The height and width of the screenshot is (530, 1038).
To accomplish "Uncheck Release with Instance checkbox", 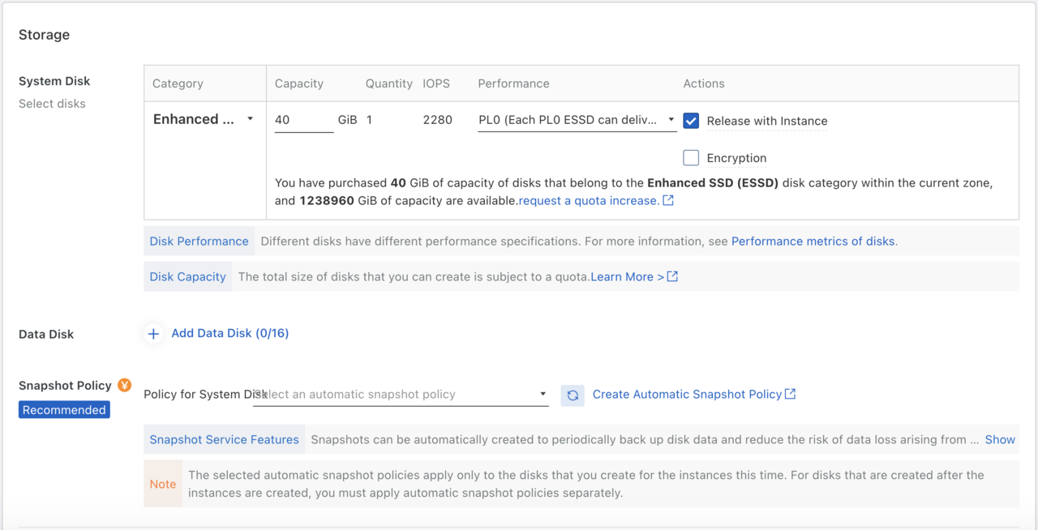I will pyautogui.click(x=691, y=121).
